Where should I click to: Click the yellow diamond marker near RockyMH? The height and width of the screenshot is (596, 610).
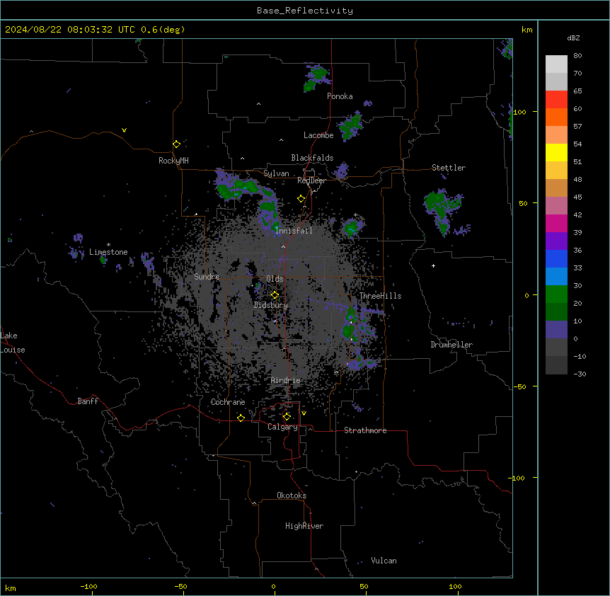pyautogui.click(x=177, y=144)
